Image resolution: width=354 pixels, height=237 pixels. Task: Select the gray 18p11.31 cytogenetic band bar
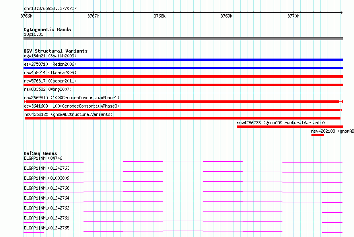click(183, 39)
